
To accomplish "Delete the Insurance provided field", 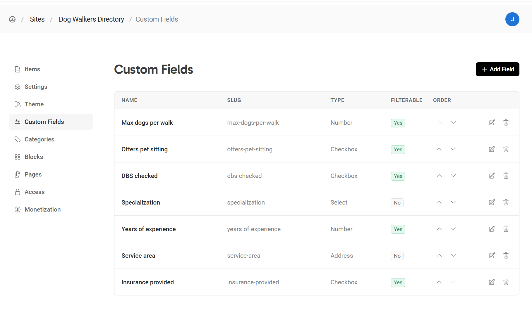I will (506, 282).
